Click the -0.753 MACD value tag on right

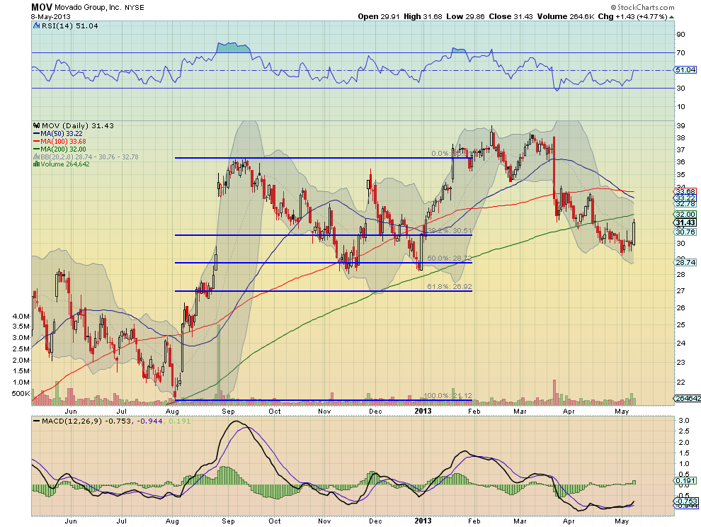tap(685, 501)
